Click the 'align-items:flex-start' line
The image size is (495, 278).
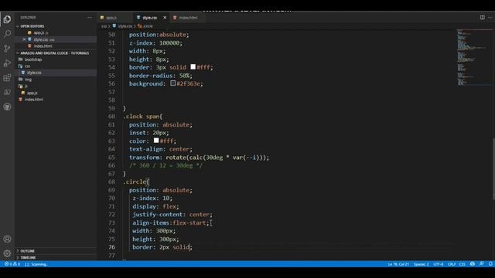pyautogui.click(x=171, y=223)
